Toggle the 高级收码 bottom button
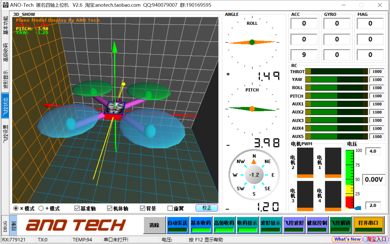This screenshot has height=244, width=390. [x=224, y=225]
